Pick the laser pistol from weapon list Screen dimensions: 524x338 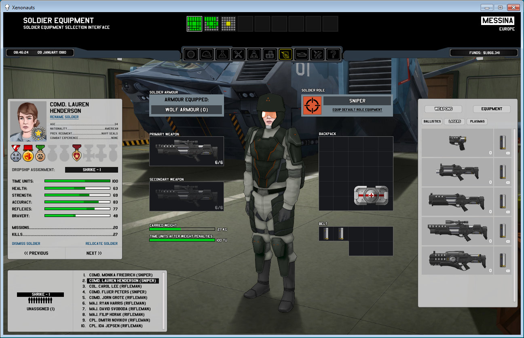(x=458, y=143)
